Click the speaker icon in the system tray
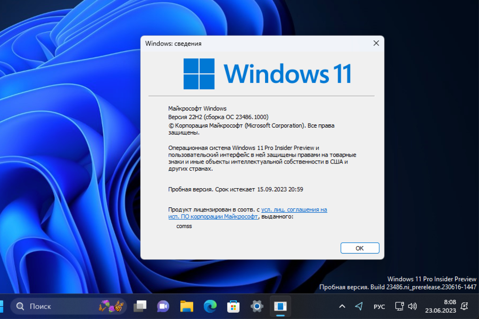 412,306
